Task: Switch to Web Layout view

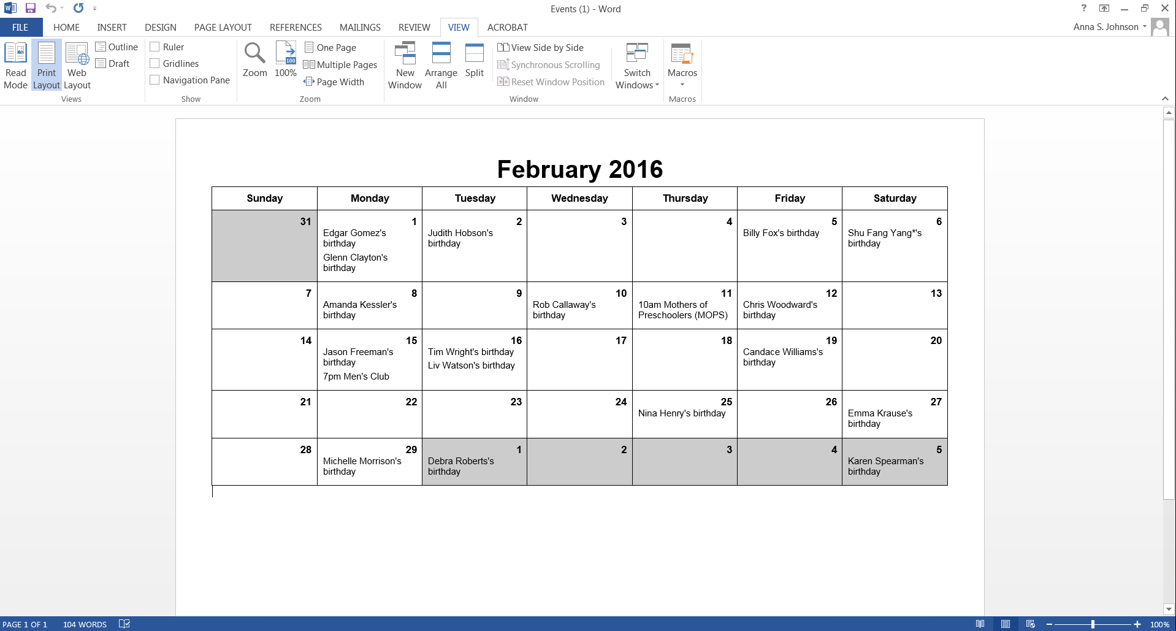Action: pyautogui.click(x=77, y=66)
